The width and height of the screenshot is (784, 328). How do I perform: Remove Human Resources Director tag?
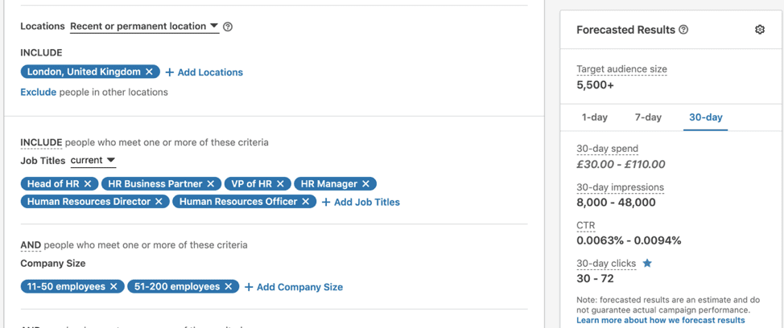[x=159, y=202]
